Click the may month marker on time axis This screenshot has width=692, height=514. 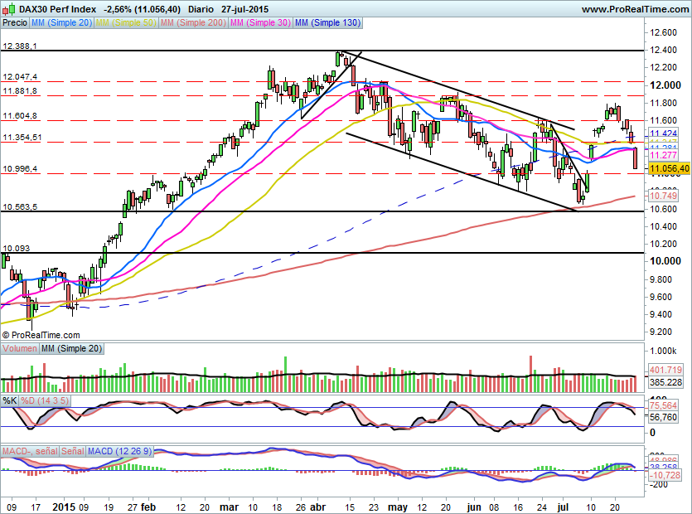[x=398, y=507]
